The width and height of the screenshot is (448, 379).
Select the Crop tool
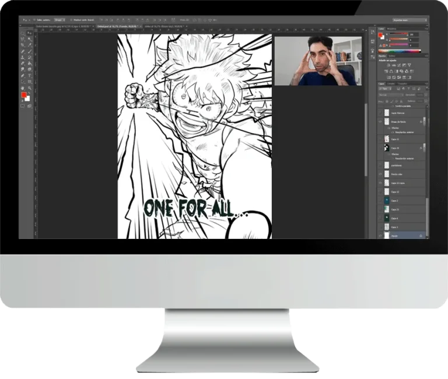coord(22,45)
